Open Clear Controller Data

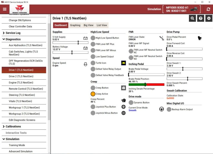point(24,27)
